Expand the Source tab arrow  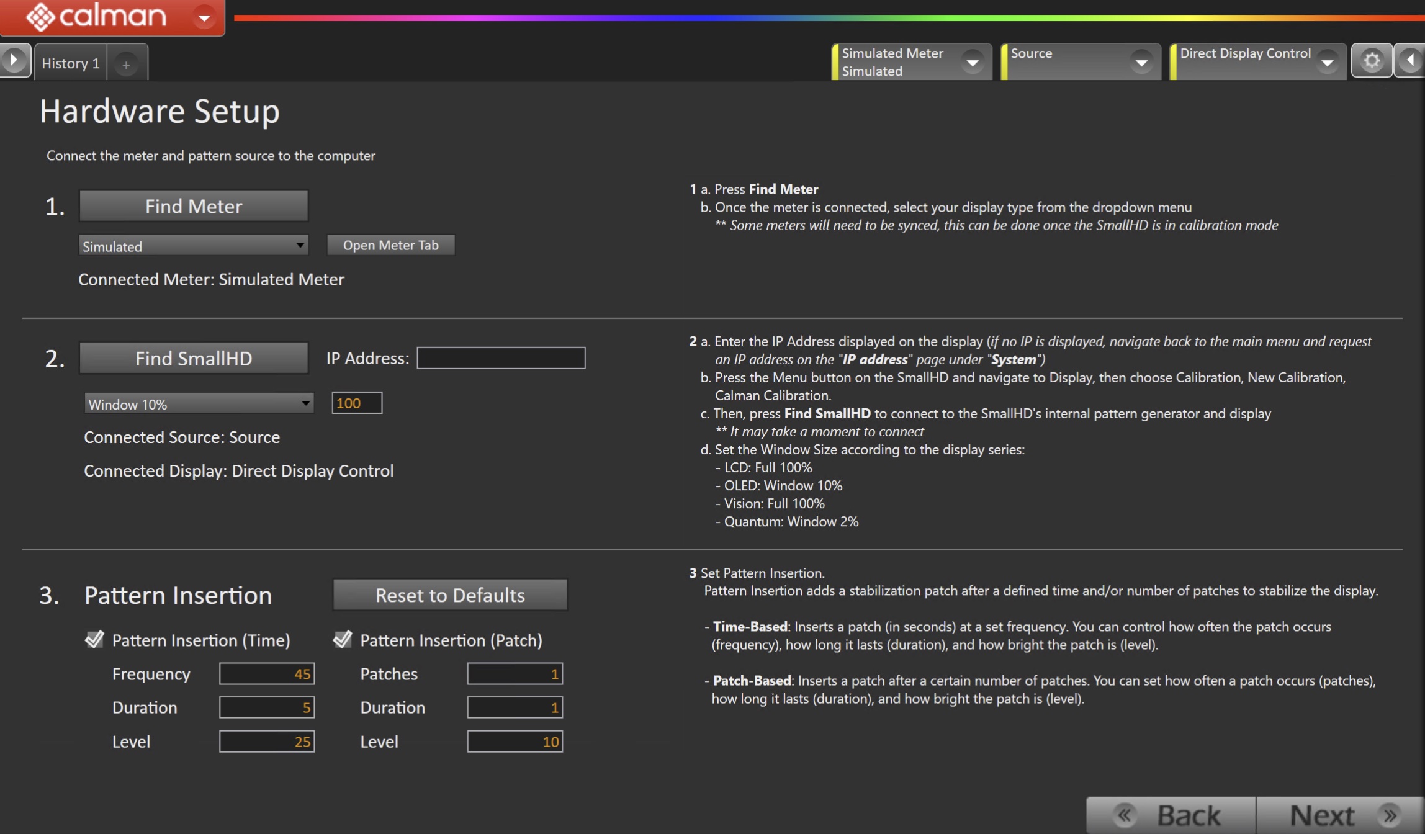(1141, 62)
